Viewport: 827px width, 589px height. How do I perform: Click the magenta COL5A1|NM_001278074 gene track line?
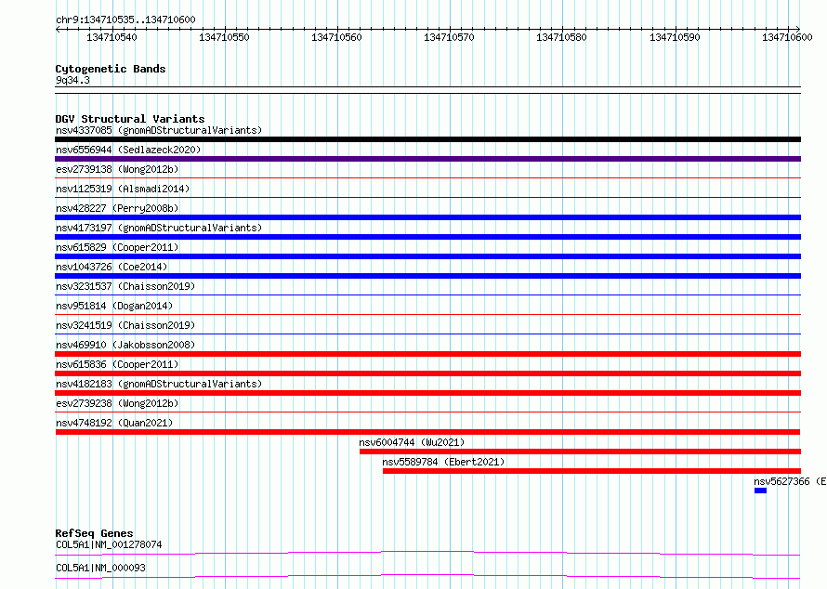coord(427,553)
